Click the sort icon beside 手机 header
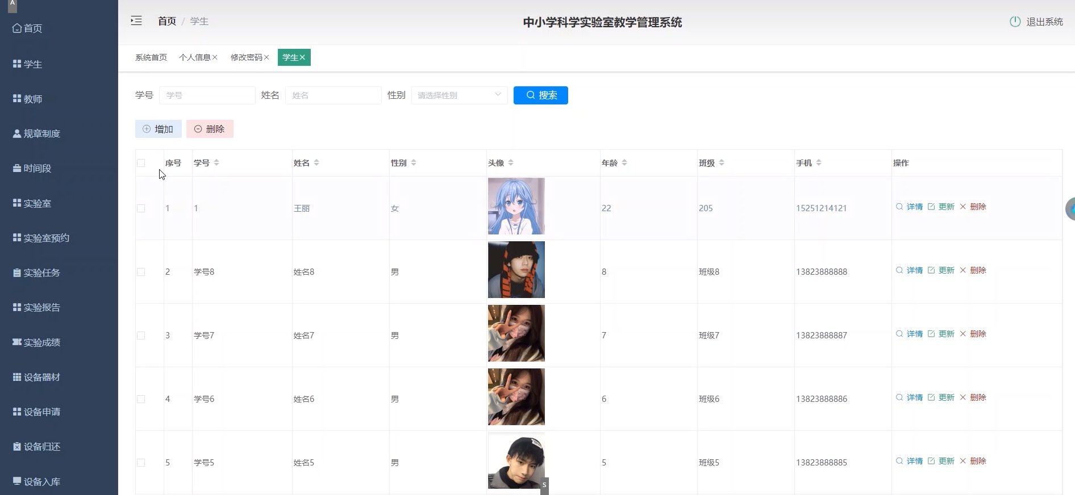This screenshot has width=1075, height=495. tap(819, 163)
